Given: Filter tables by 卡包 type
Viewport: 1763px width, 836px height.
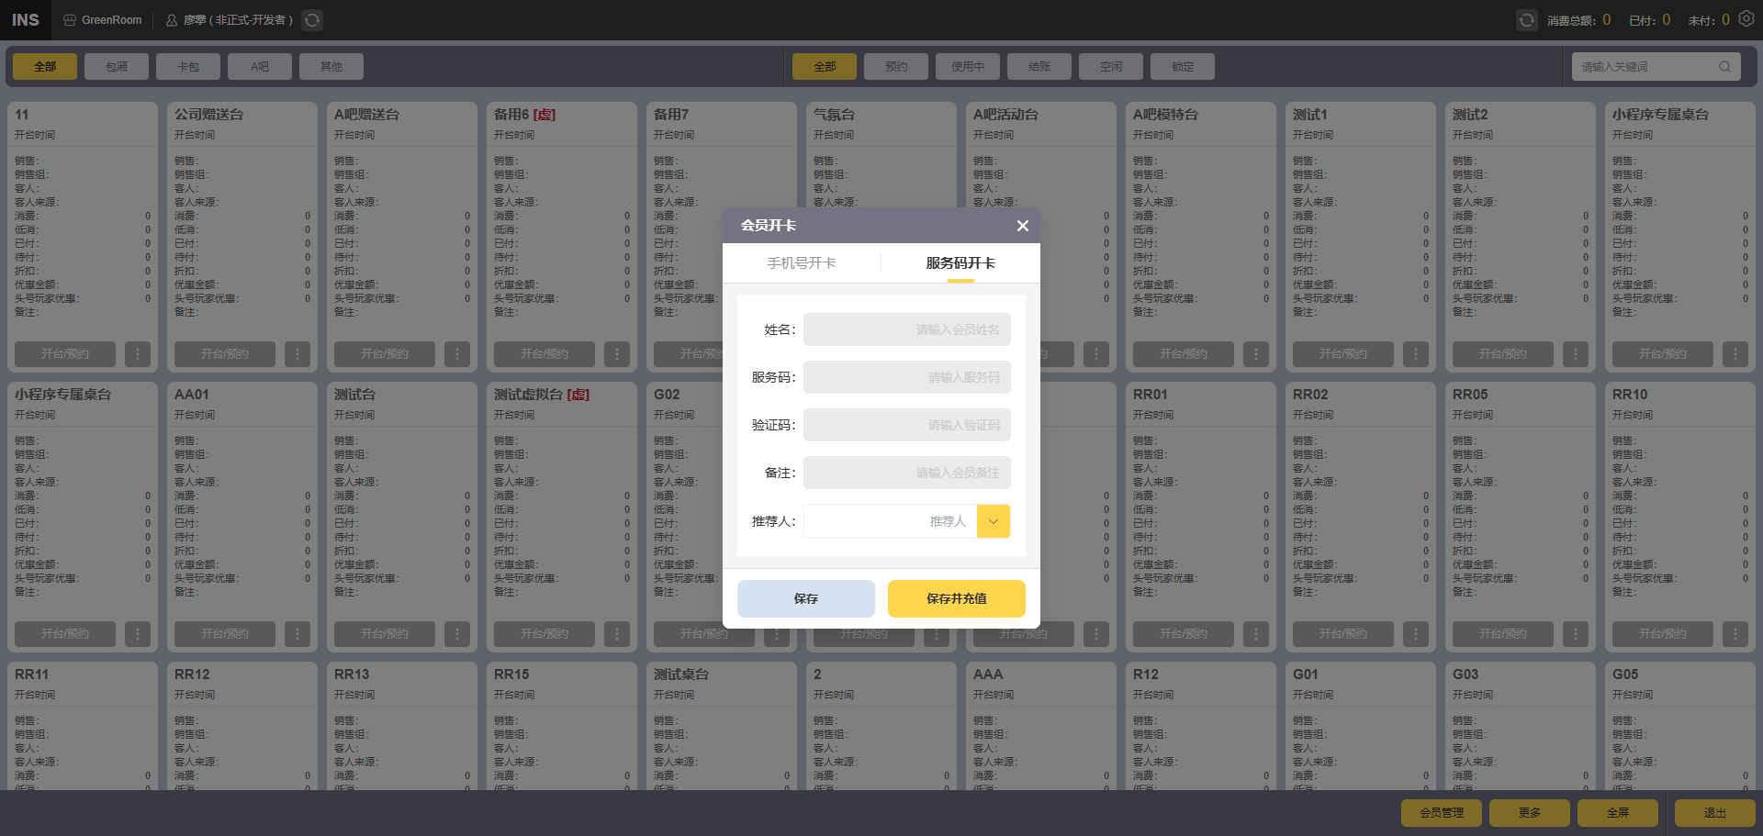Looking at the screenshot, I should (188, 66).
